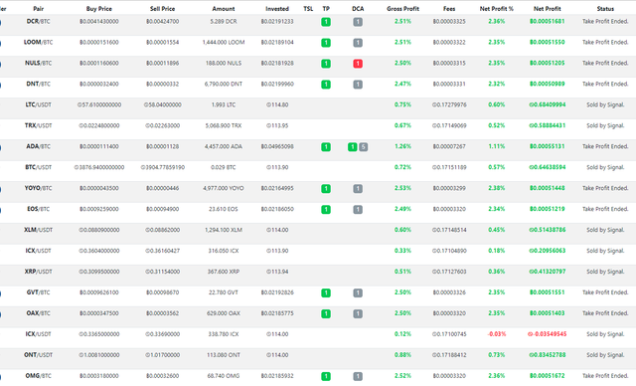The image size is (636, 386).
Task: Click the TP badge in OAX/BTC row
Action: 326,313
